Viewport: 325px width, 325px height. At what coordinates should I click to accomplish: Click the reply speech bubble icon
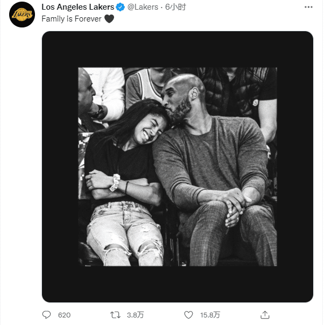pyautogui.click(x=47, y=315)
